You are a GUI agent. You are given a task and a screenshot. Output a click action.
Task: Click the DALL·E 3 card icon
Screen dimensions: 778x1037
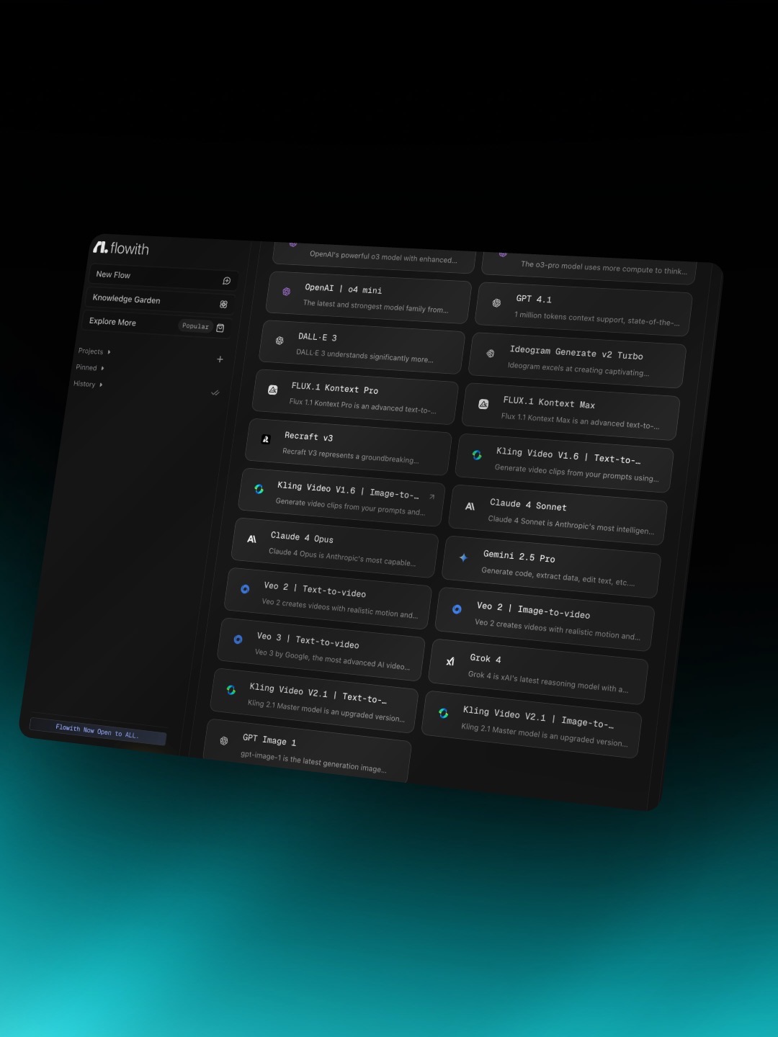pyautogui.click(x=280, y=341)
